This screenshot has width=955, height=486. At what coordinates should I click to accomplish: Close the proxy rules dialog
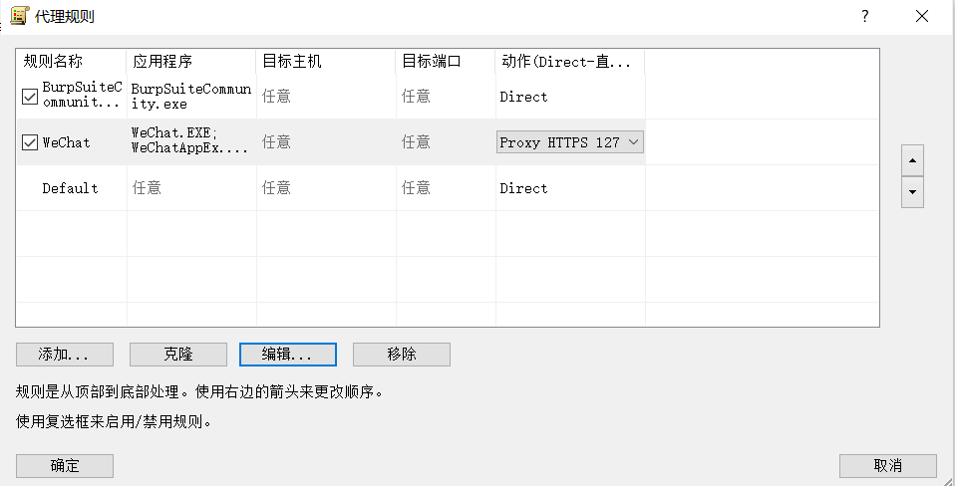tap(922, 16)
